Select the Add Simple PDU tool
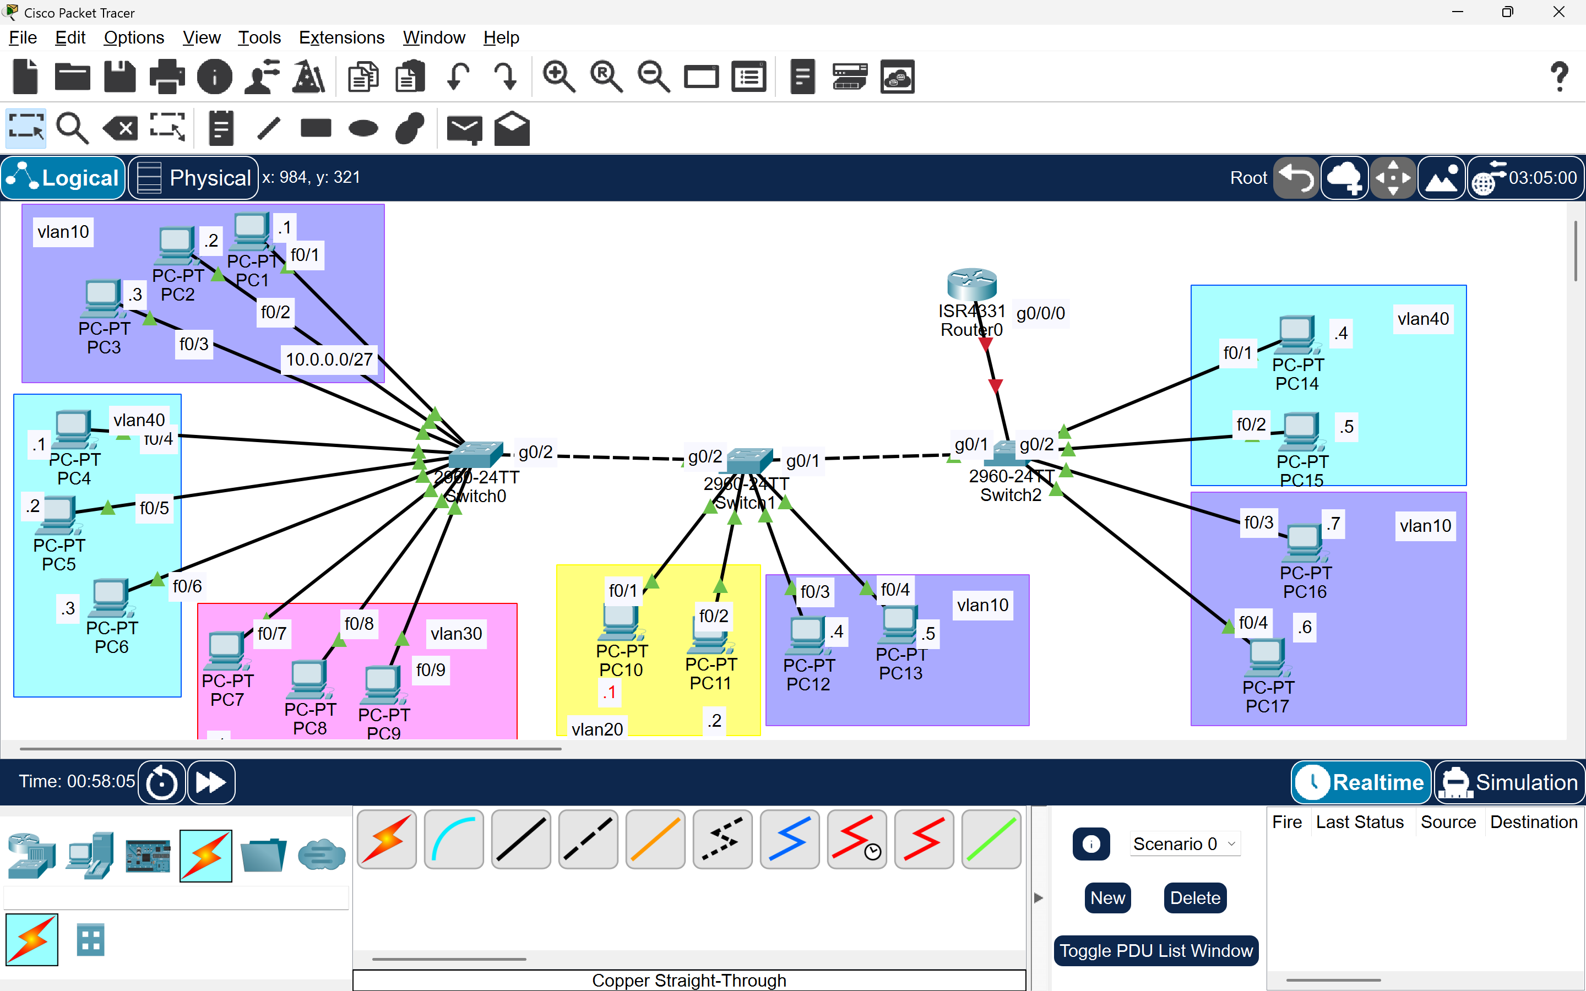 click(x=464, y=128)
